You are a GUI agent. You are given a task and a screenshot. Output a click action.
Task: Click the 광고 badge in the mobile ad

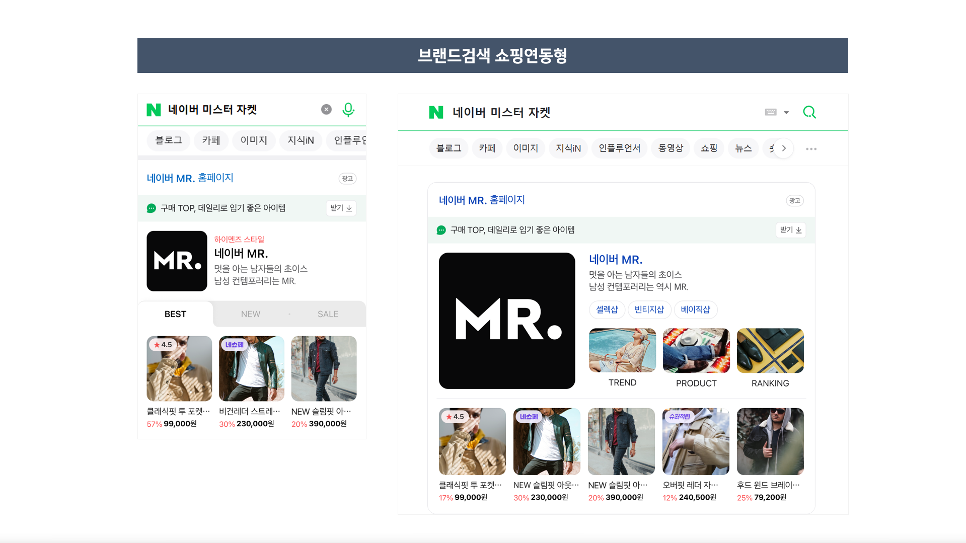tap(347, 179)
